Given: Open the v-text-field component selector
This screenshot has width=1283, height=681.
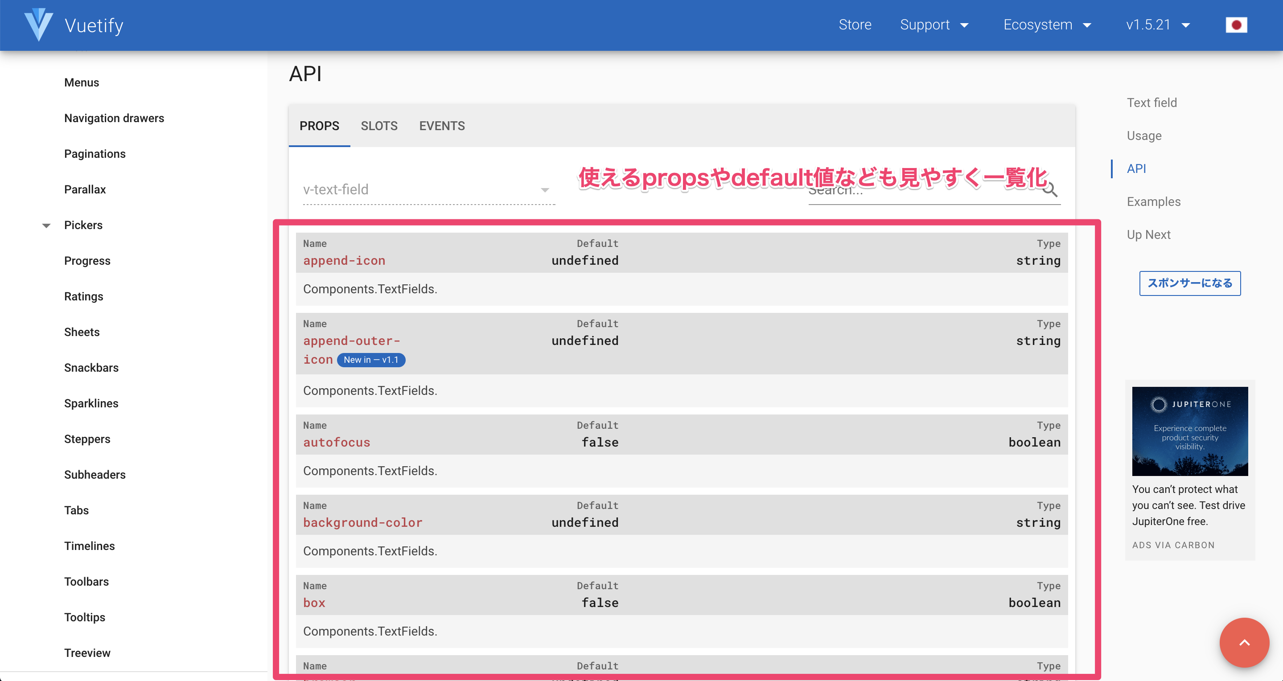Looking at the screenshot, I should pyautogui.click(x=428, y=190).
